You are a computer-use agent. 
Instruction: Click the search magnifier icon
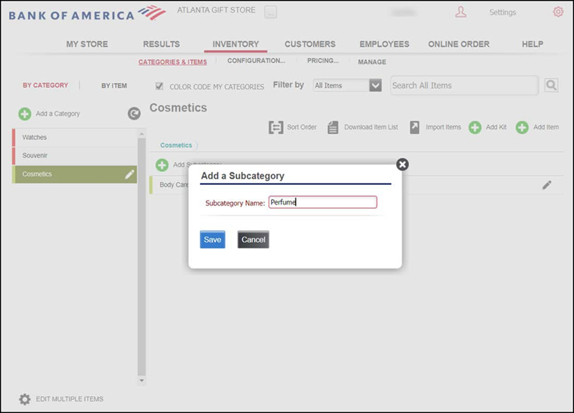pyautogui.click(x=551, y=85)
